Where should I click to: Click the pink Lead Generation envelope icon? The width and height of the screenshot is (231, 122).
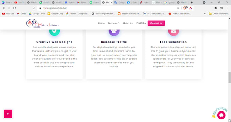pos(174,32)
